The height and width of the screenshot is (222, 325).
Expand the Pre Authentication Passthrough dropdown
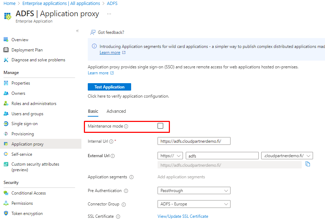click(194, 191)
